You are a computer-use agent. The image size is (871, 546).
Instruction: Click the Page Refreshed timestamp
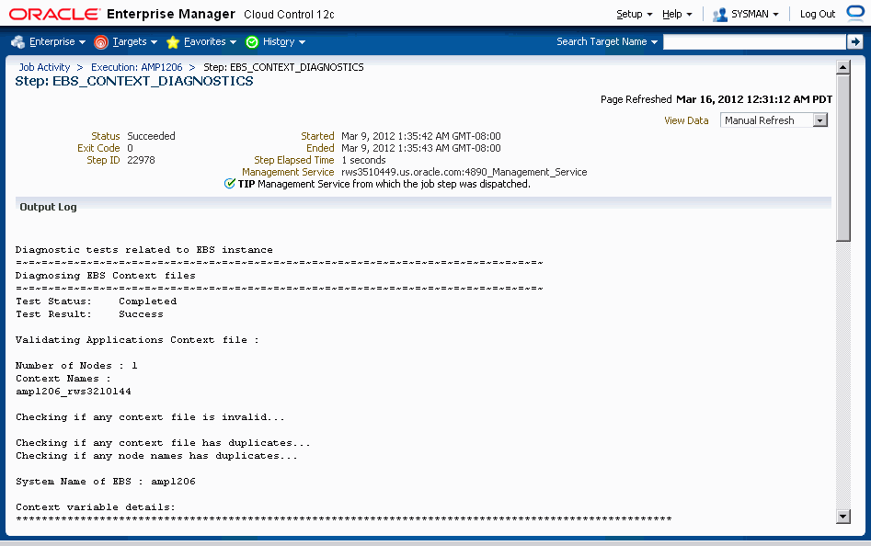754,99
